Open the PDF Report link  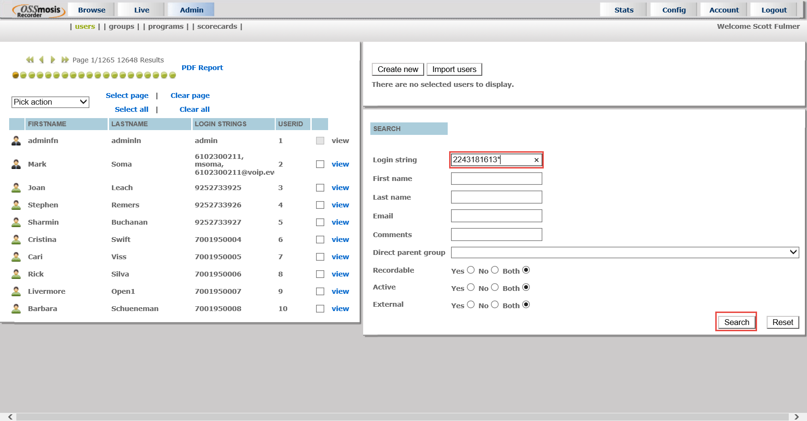[x=202, y=68]
